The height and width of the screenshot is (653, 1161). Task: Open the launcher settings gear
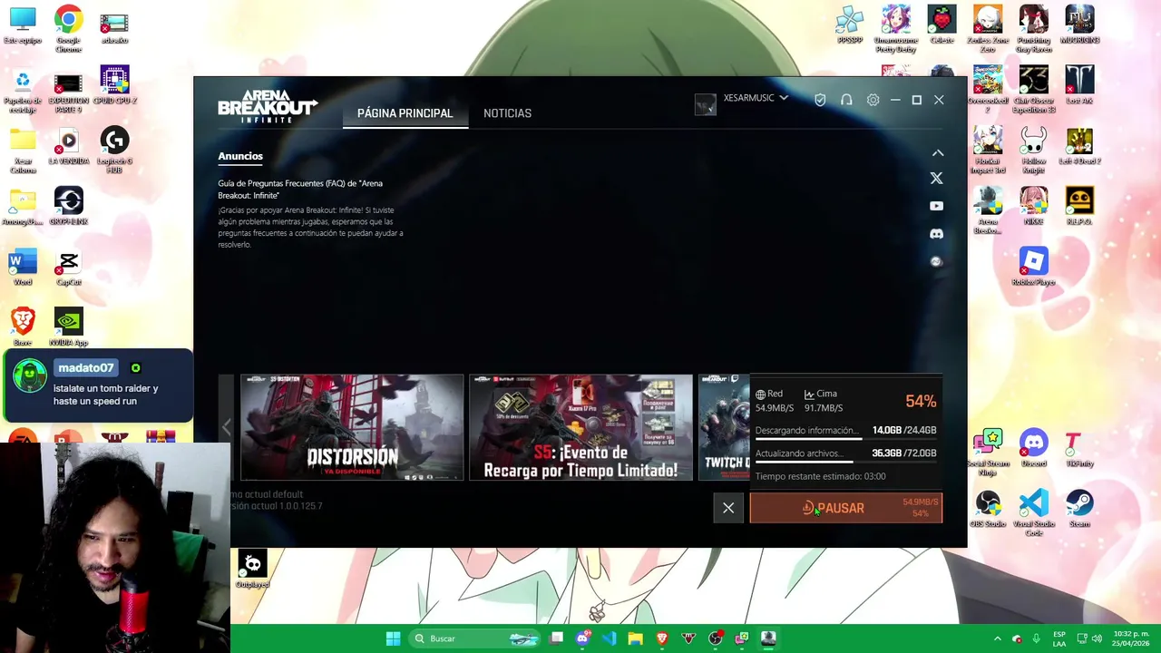pos(873,100)
